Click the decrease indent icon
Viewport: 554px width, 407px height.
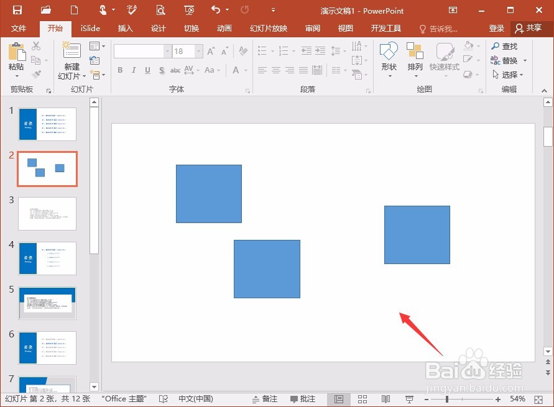307,51
